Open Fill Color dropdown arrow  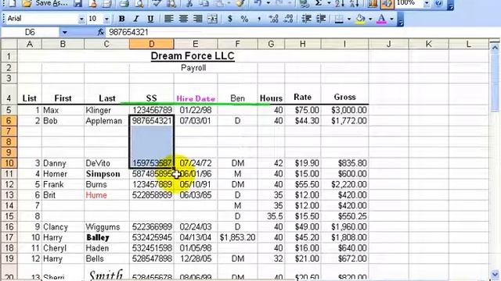370,19
